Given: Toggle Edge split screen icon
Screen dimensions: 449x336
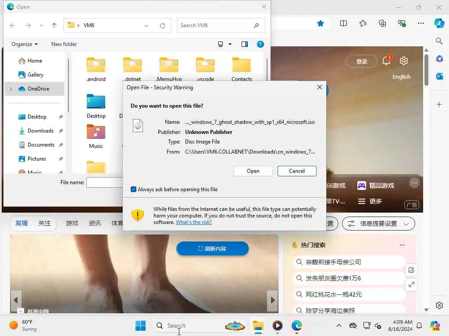Looking at the screenshot, I should [x=343, y=24].
